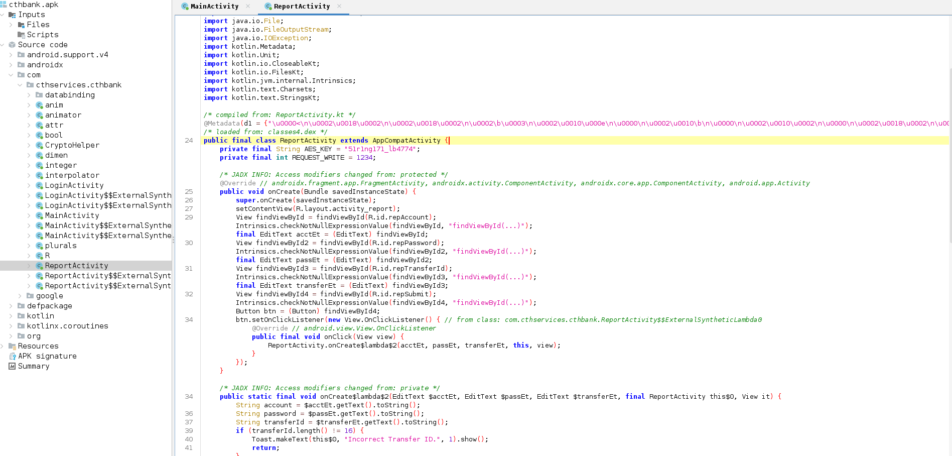
Task: Click the class icon beside LoginActivity
Action: pos(39,185)
